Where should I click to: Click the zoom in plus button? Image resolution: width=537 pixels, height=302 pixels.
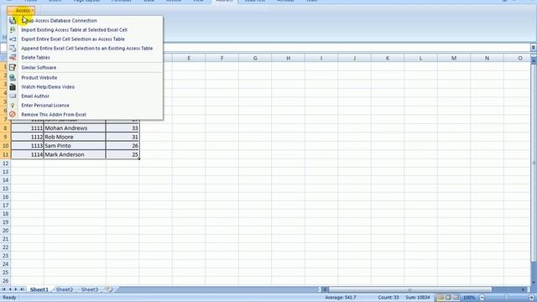pyautogui.click(x=531, y=298)
